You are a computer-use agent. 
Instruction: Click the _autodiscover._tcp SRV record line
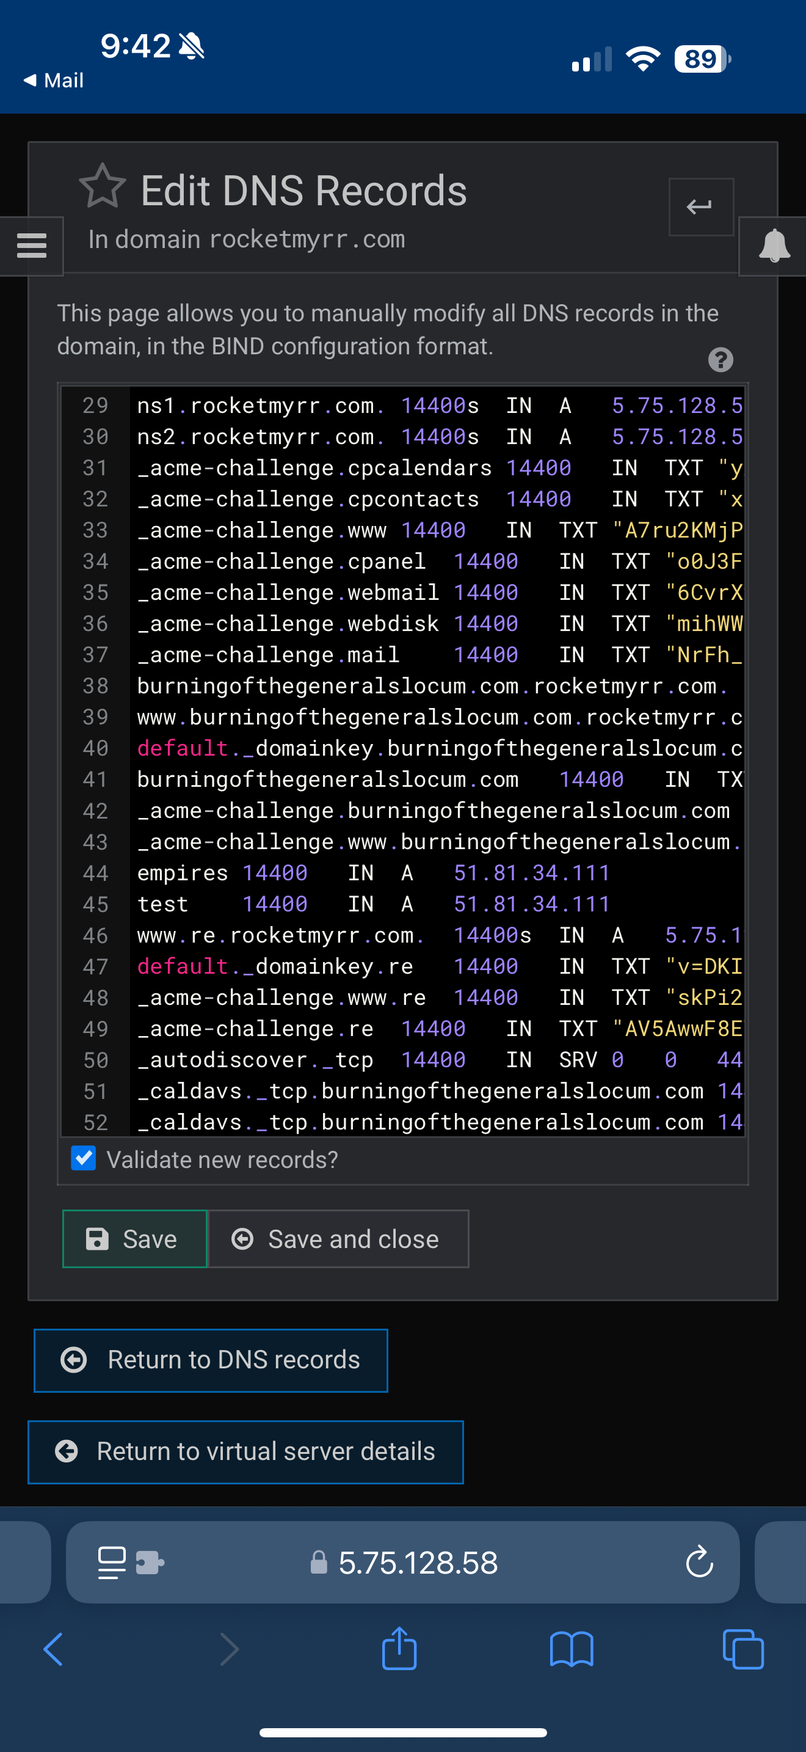[439, 1060]
